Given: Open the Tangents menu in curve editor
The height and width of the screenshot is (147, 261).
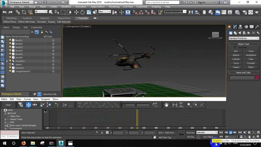Looking at the screenshot, I should pyautogui.click(x=45, y=99).
